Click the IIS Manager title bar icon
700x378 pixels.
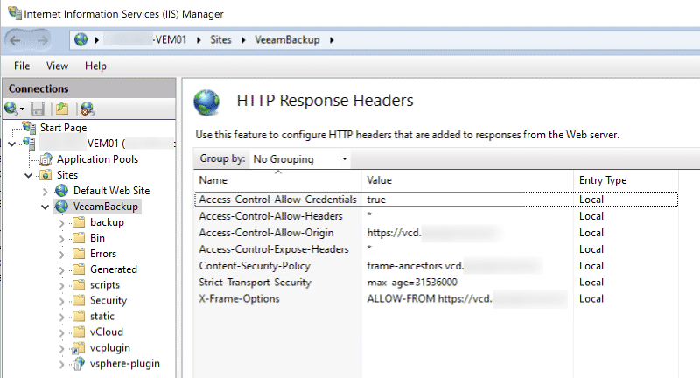(15, 13)
